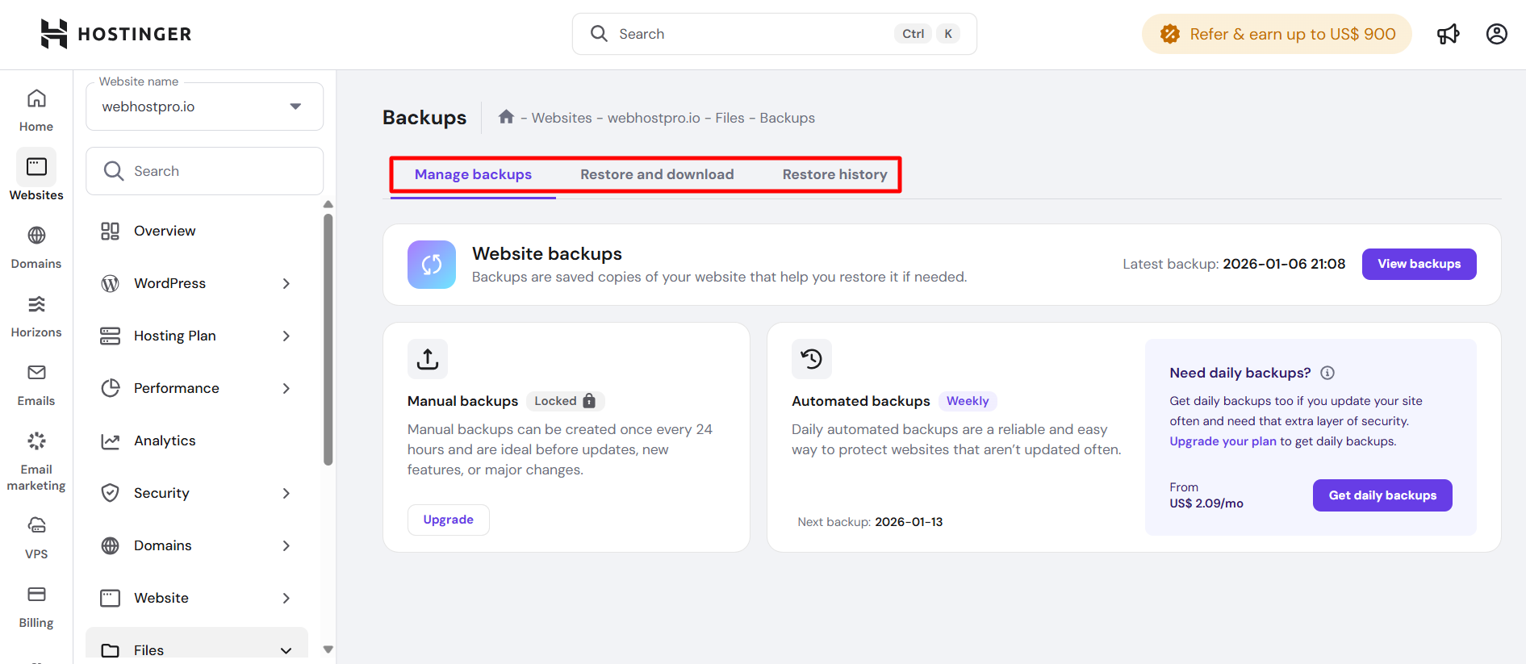Click next backup date 2026-01-13

pyautogui.click(x=909, y=522)
